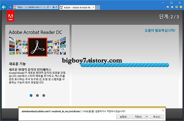
Task: Open Favorites star icon
Action: pos(172,7)
